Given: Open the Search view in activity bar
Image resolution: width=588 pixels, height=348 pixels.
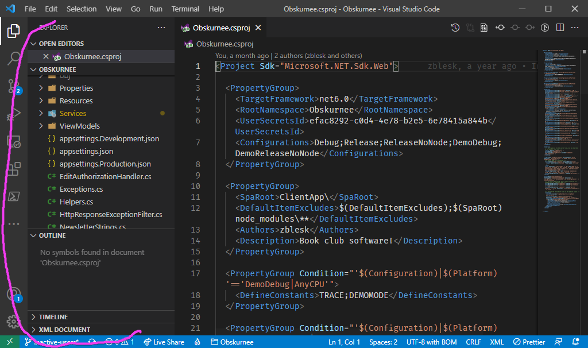Looking at the screenshot, I should click(x=14, y=59).
